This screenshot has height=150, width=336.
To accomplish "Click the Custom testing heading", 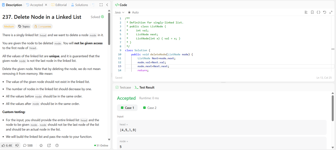I will coord(14,112).
